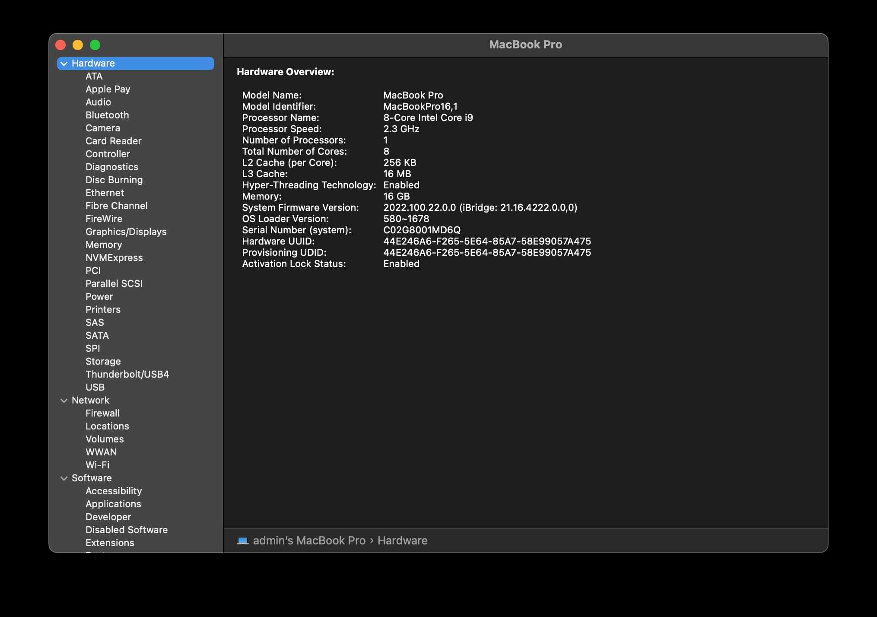Click the laptop icon in path bar
This screenshot has height=617, width=877.
coord(243,541)
